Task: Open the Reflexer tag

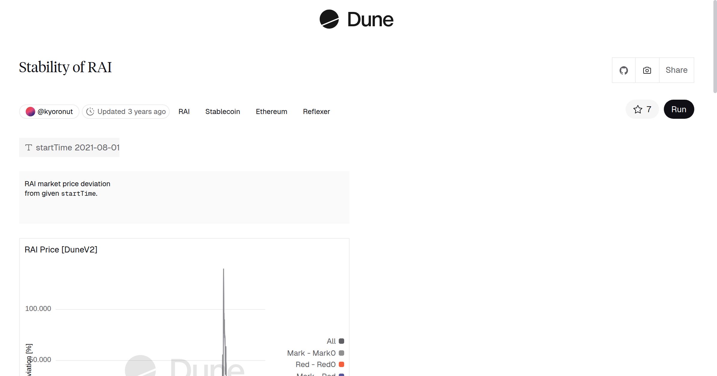Action: tap(316, 112)
